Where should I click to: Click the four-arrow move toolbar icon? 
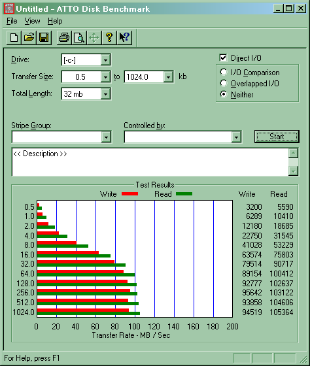pos(94,38)
